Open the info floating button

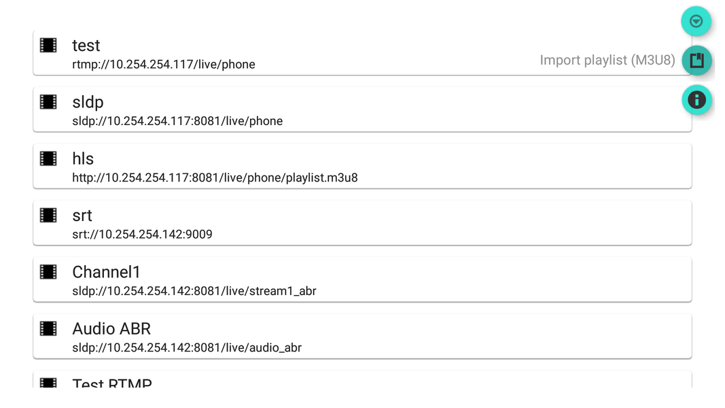[x=696, y=100]
